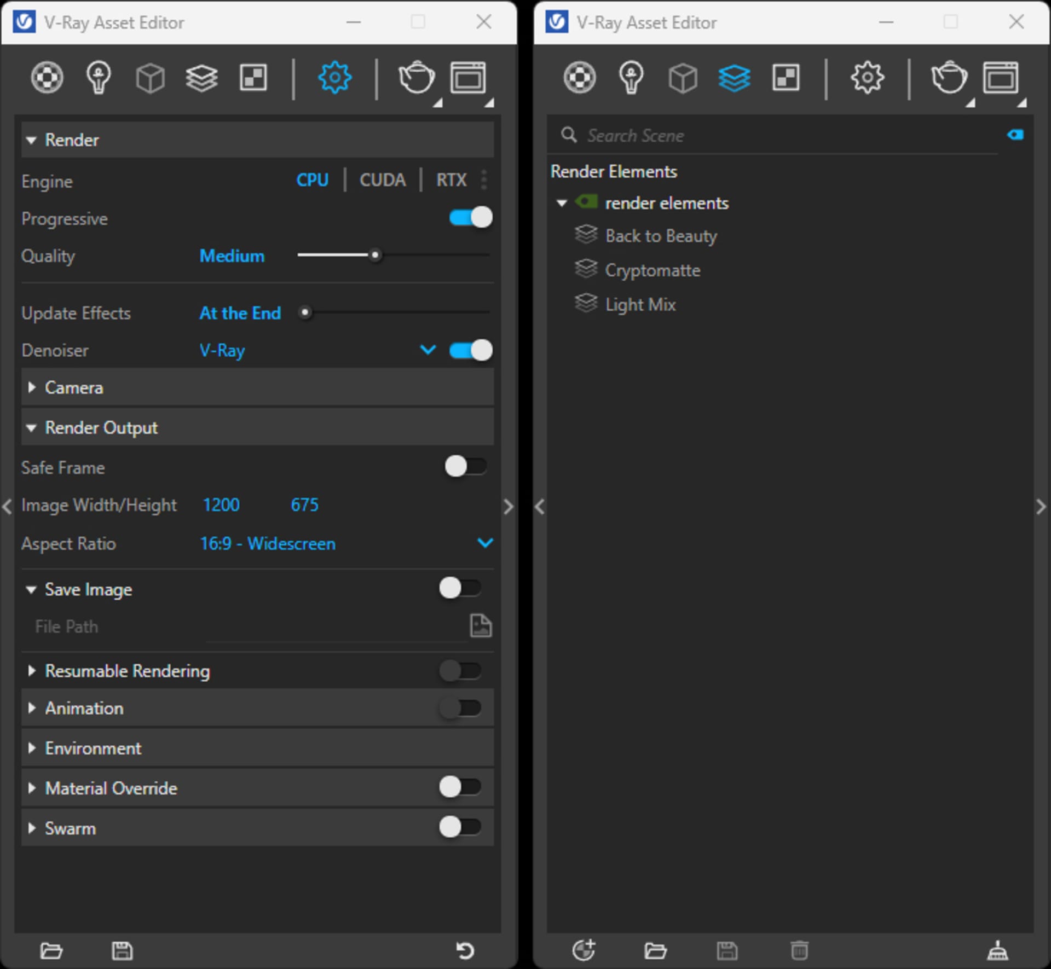
Task: Delete selected asset trash icon
Action: pyautogui.click(x=799, y=950)
